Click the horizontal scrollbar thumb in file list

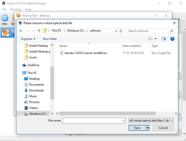point(107,113)
